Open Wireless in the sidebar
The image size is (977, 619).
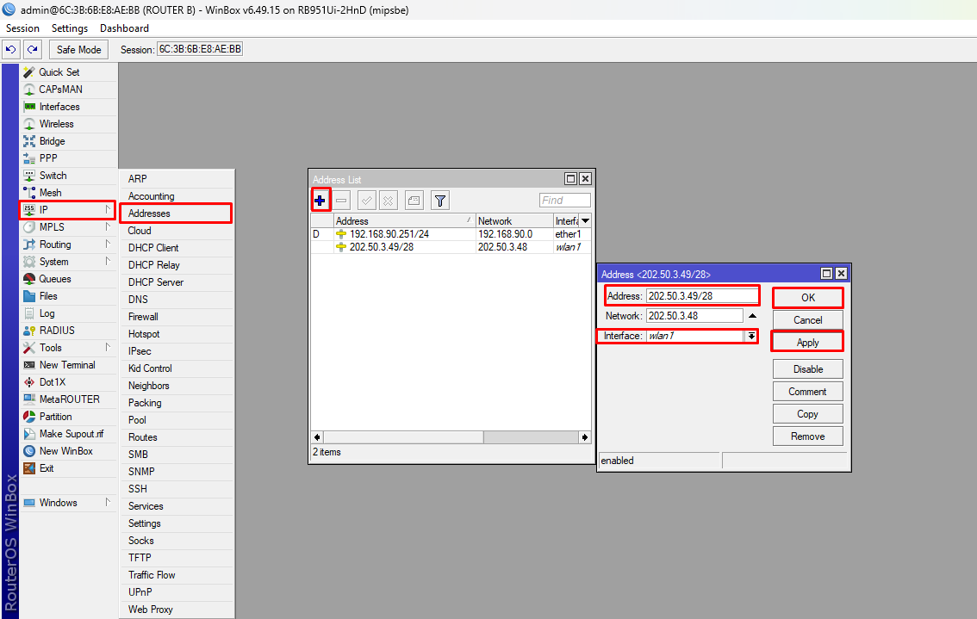click(x=69, y=124)
